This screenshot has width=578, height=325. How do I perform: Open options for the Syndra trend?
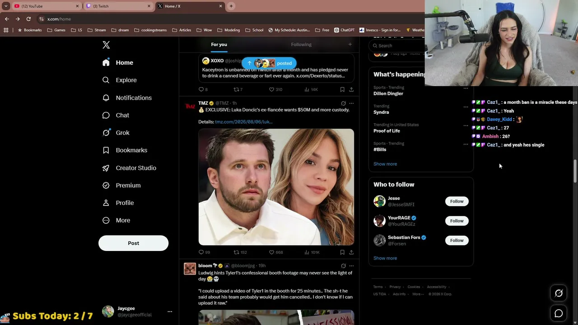coord(466,107)
